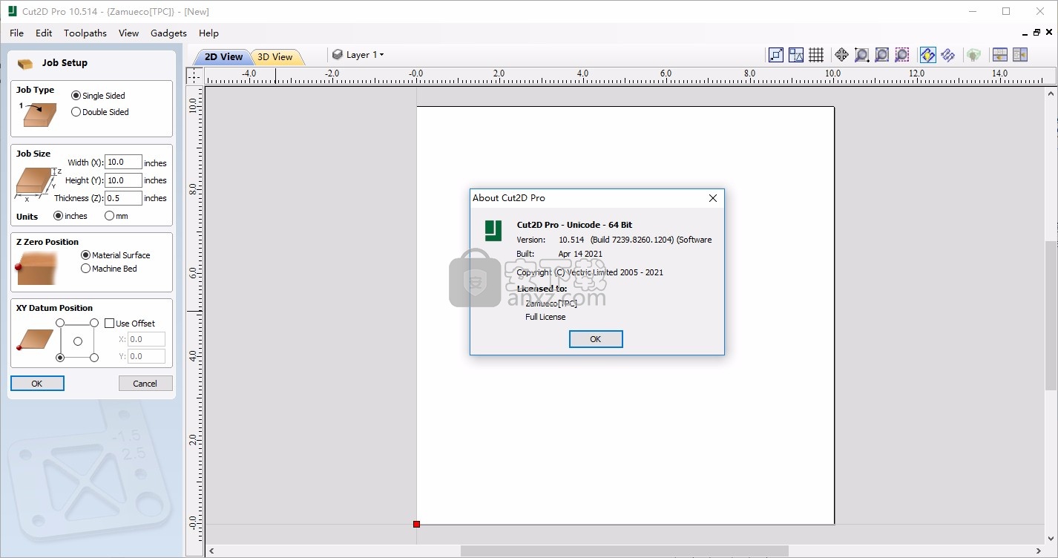Viewport: 1058px width, 558px height.
Task: Select top-right XY datum corner
Action: tap(94, 323)
